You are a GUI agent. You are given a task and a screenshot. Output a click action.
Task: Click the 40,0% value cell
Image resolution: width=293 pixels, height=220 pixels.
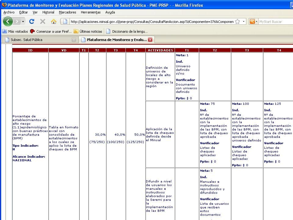[x=120, y=134]
